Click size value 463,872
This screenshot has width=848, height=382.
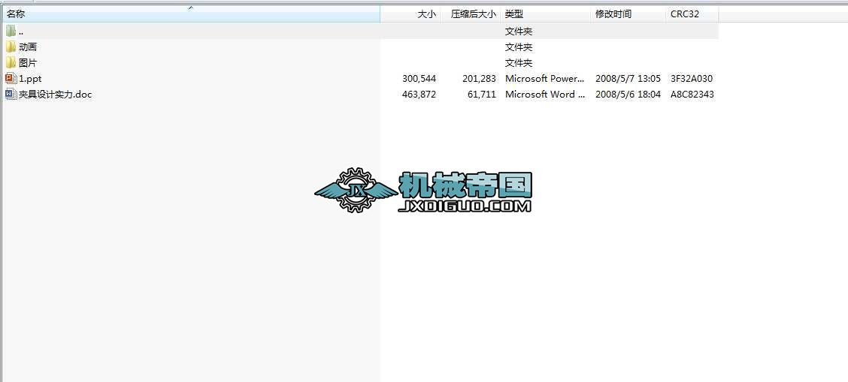pos(419,94)
